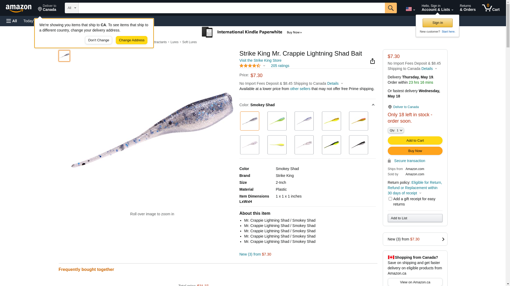Open the shopping cart

491,8
